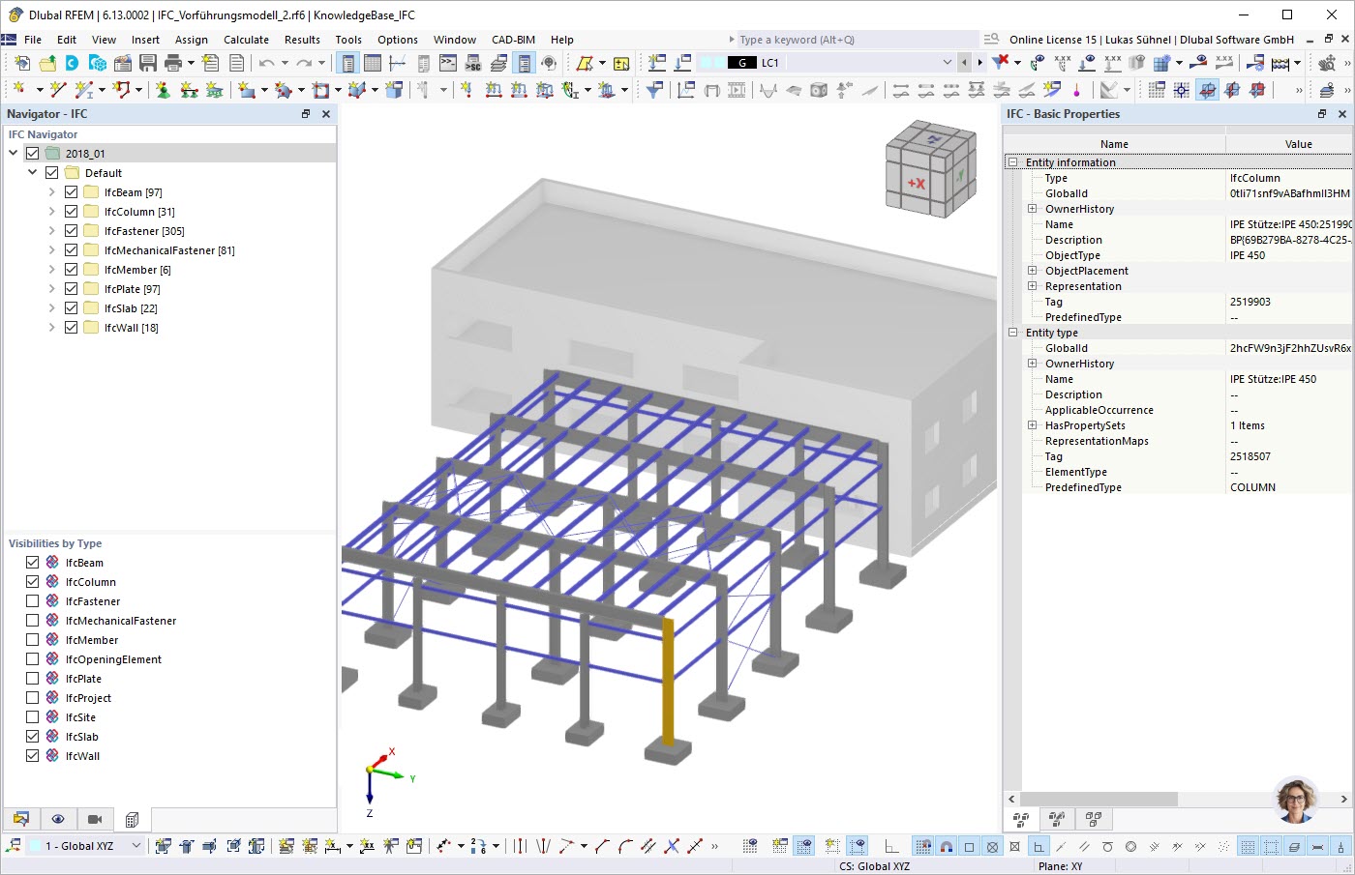Uncheck the IfcBeam visibility checkbox
1355x875 pixels.
coord(33,563)
